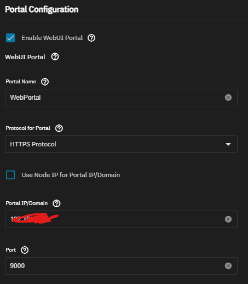Focus the Portal Name field containing WebPortal
The image size is (248, 284).
click(x=121, y=98)
